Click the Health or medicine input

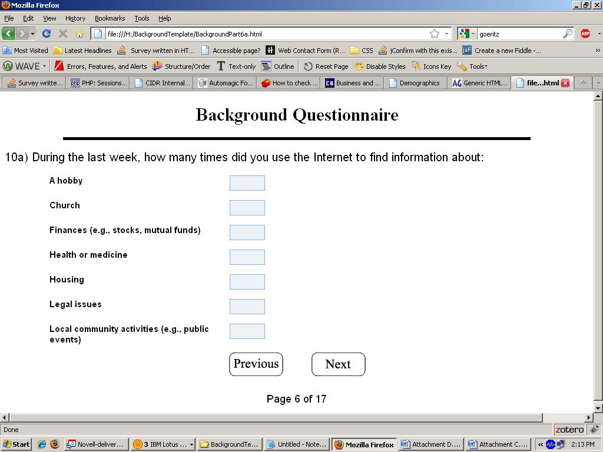247,257
